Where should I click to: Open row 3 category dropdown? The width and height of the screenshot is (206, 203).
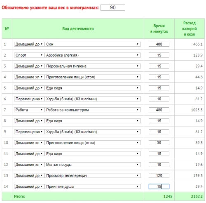[x=29, y=66]
